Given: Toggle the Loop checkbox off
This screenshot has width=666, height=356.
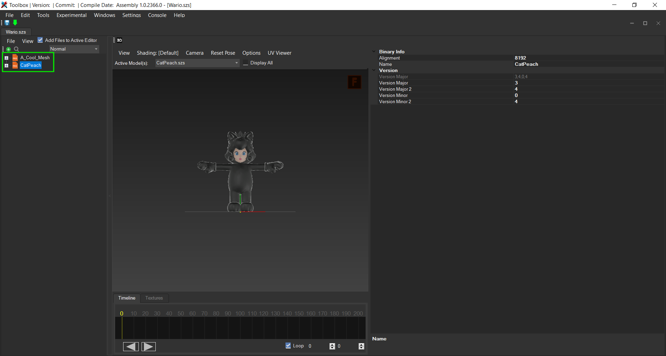Looking at the screenshot, I should pyautogui.click(x=288, y=346).
